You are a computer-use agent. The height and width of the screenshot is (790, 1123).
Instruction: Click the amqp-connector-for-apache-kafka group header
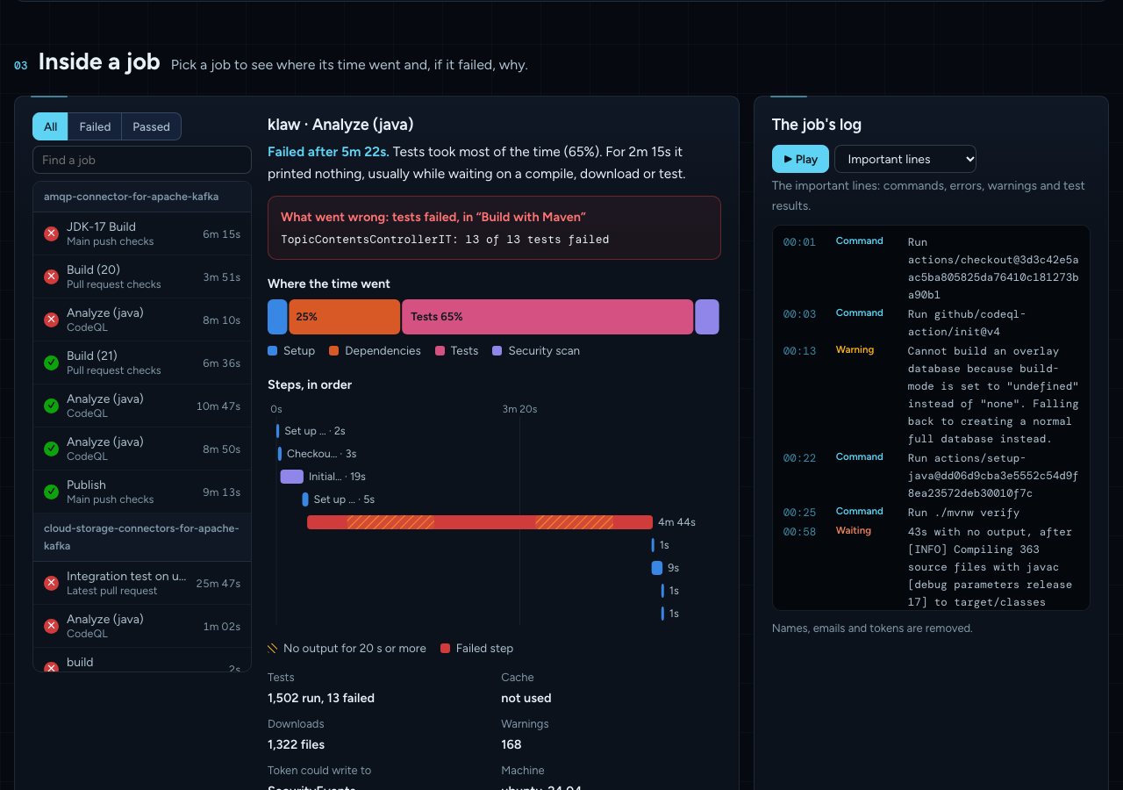tap(142, 197)
